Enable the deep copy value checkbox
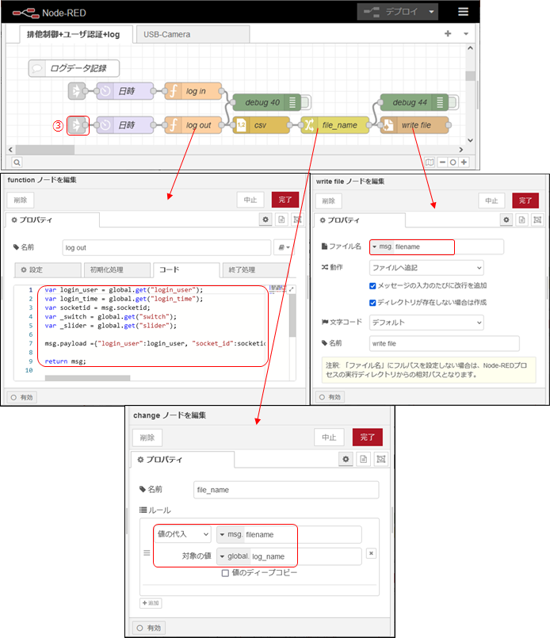The width and height of the screenshot is (550, 638). (x=226, y=572)
